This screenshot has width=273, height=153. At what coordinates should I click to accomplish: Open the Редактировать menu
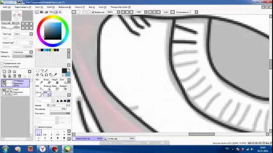[x=23, y=7]
